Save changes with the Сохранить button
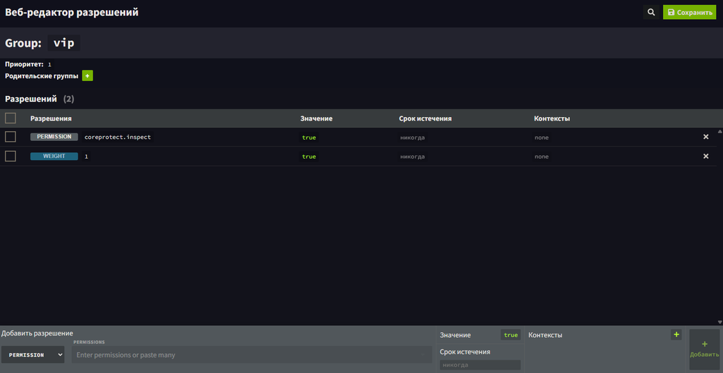The width and height of the screenshot is (723, 373). [x=689, y=13]
